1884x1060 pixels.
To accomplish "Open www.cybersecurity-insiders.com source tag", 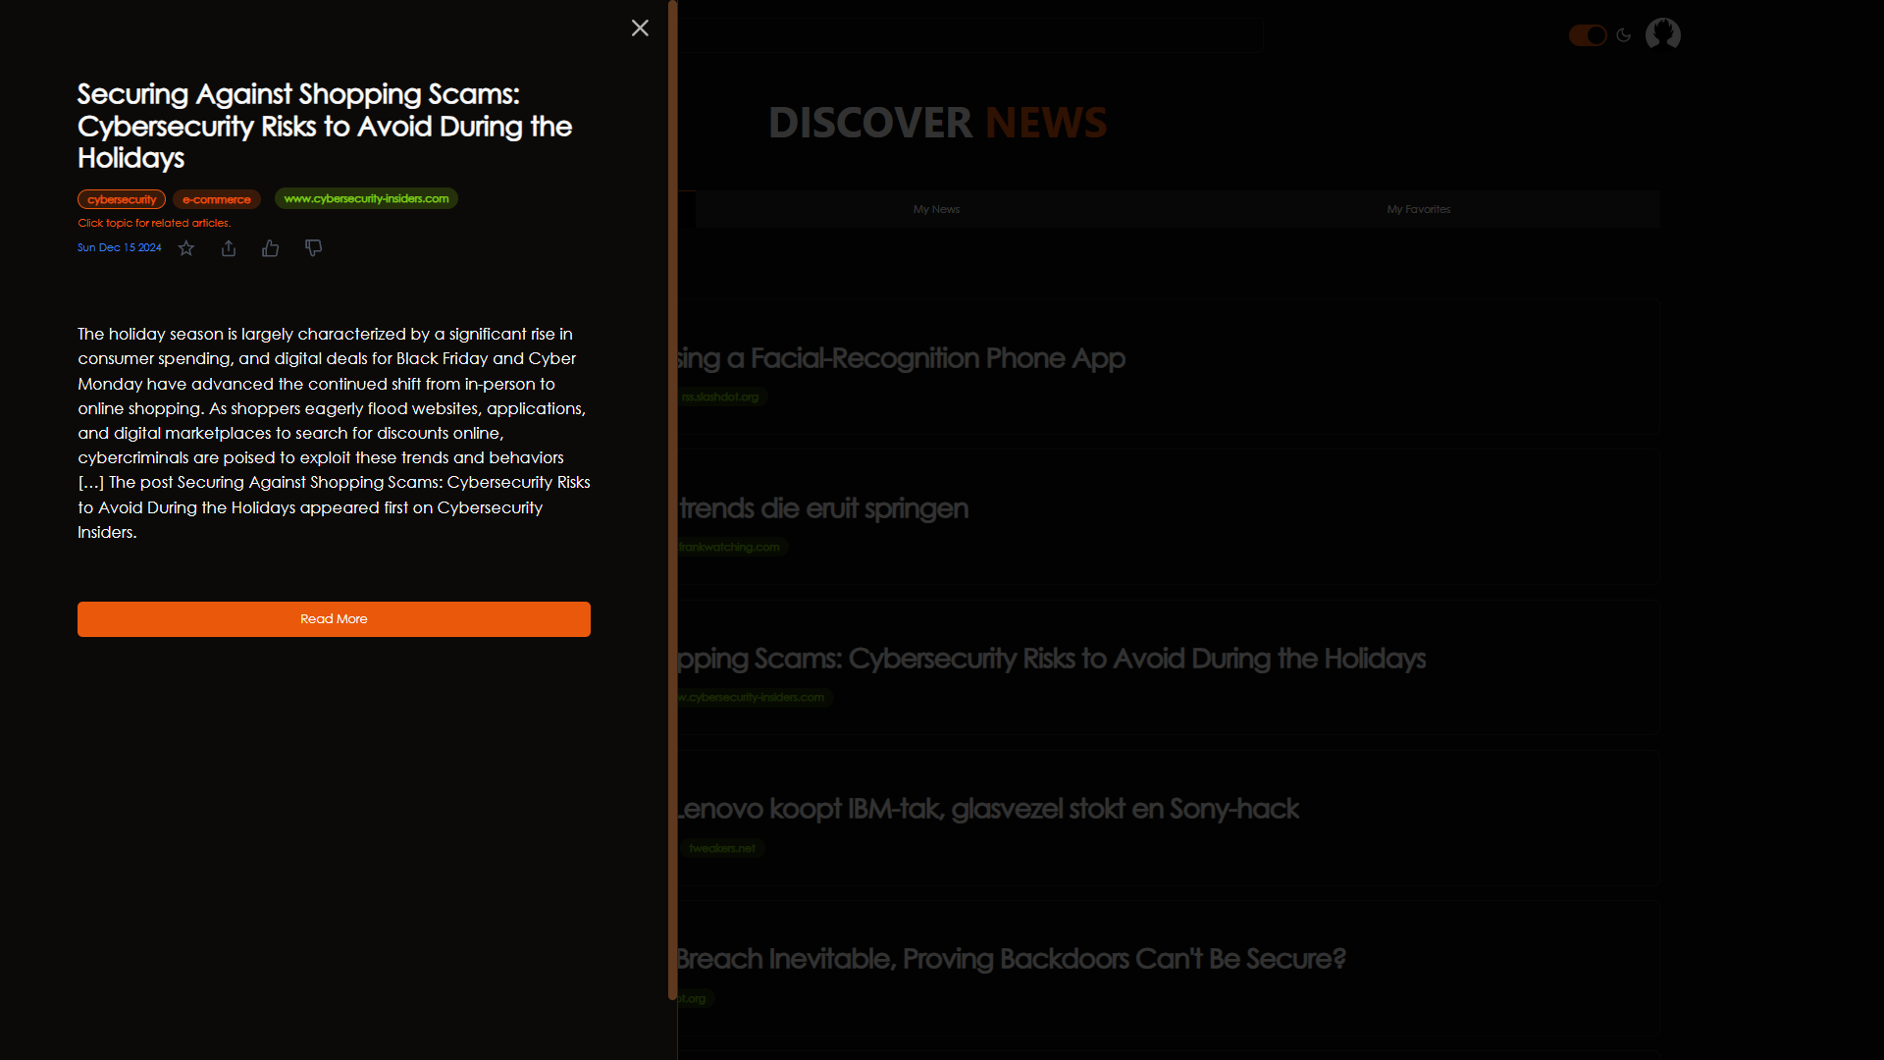I will (366, 198).
